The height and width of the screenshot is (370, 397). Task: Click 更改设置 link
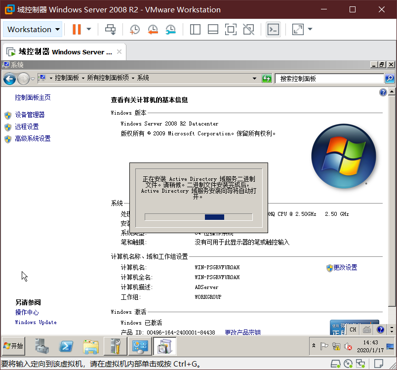pyautogui.click(x=345, y=267)
